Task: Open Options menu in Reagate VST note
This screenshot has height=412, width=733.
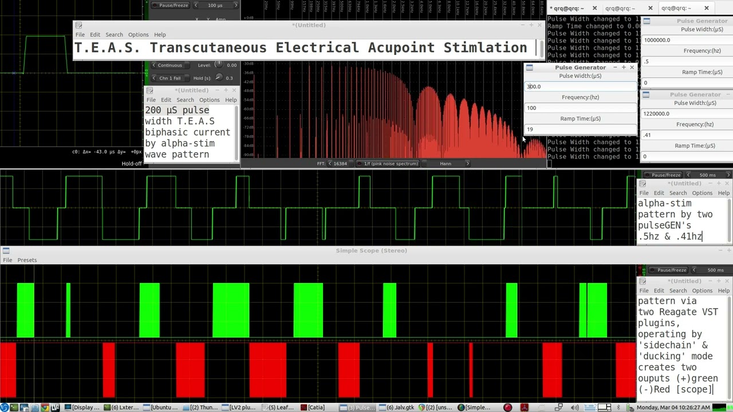Action: pyautogui.click(x=702, y=291)
